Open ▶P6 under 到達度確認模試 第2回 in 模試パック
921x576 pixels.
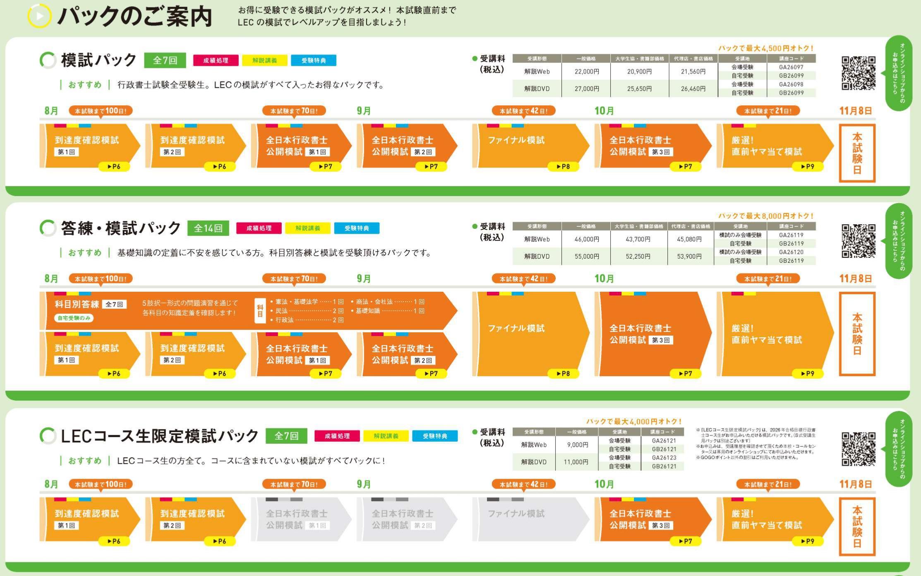tap(220, 167)
